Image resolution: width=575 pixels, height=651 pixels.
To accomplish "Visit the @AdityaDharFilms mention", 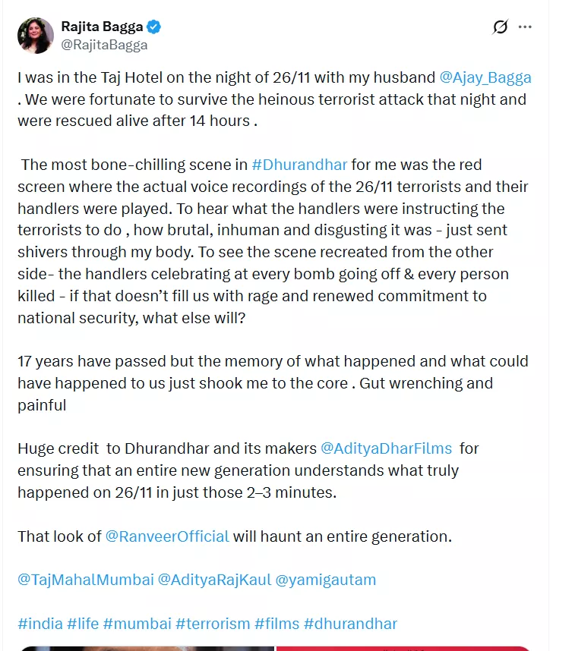I will coord(387,448).
